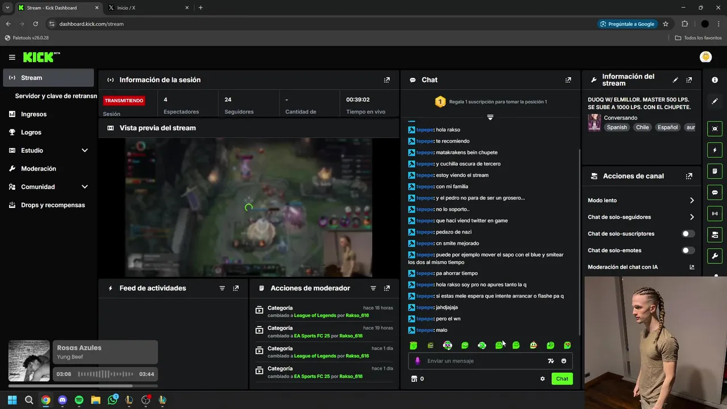Screen dimensions: 727x409
Task: Edit stream info with the pencil icon
Action: click(675, 80)
